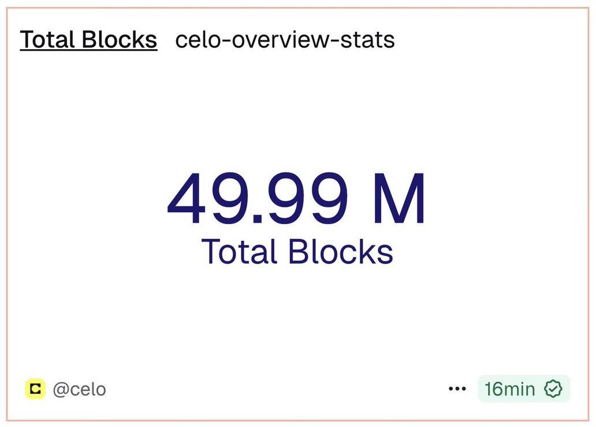Click the creator handle at the card footer
This screenshot has height=427, width=596.
79,389
